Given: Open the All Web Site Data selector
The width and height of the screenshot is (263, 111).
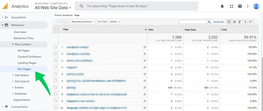Looking at the screenshot, I should pyautogui.click(x=53, y=8).
